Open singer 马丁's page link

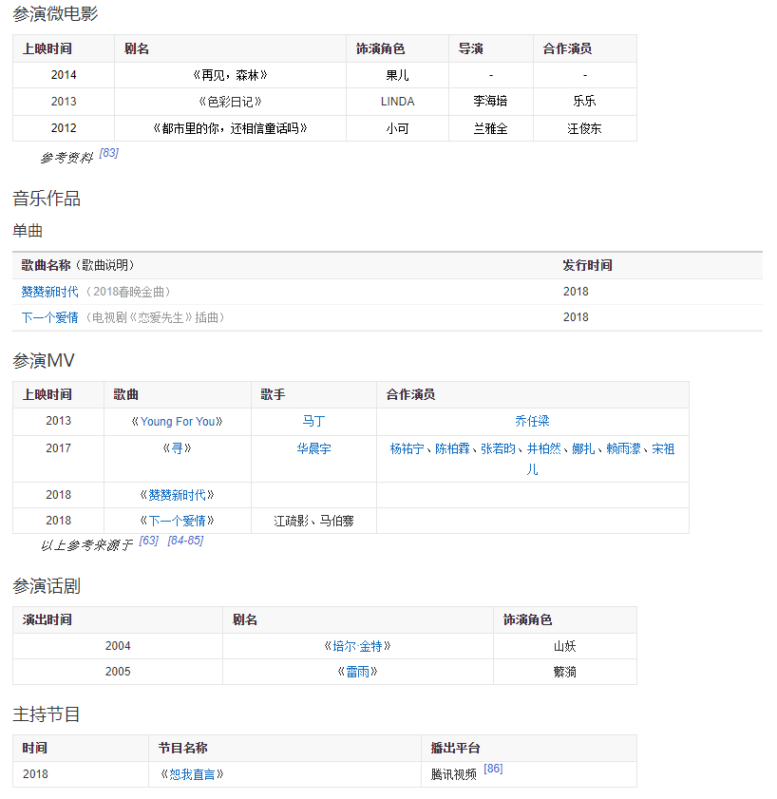click(x=313, y=422)
